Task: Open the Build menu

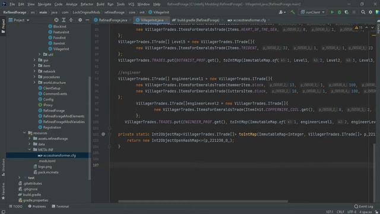Action: [x=100, y=4]
